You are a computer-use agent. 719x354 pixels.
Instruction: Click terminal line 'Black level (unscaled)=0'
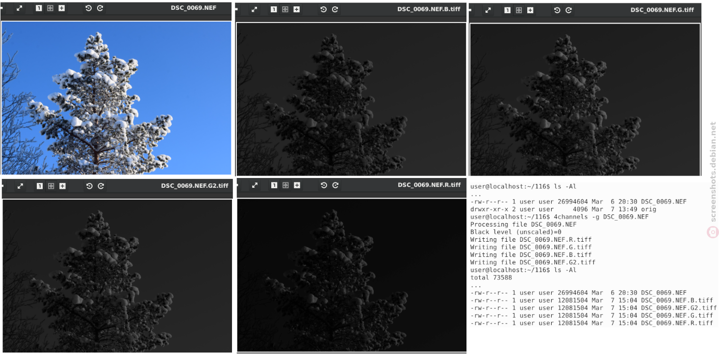tap(516, 232)
